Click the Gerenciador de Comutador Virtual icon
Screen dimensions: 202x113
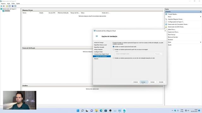(166, 24)
